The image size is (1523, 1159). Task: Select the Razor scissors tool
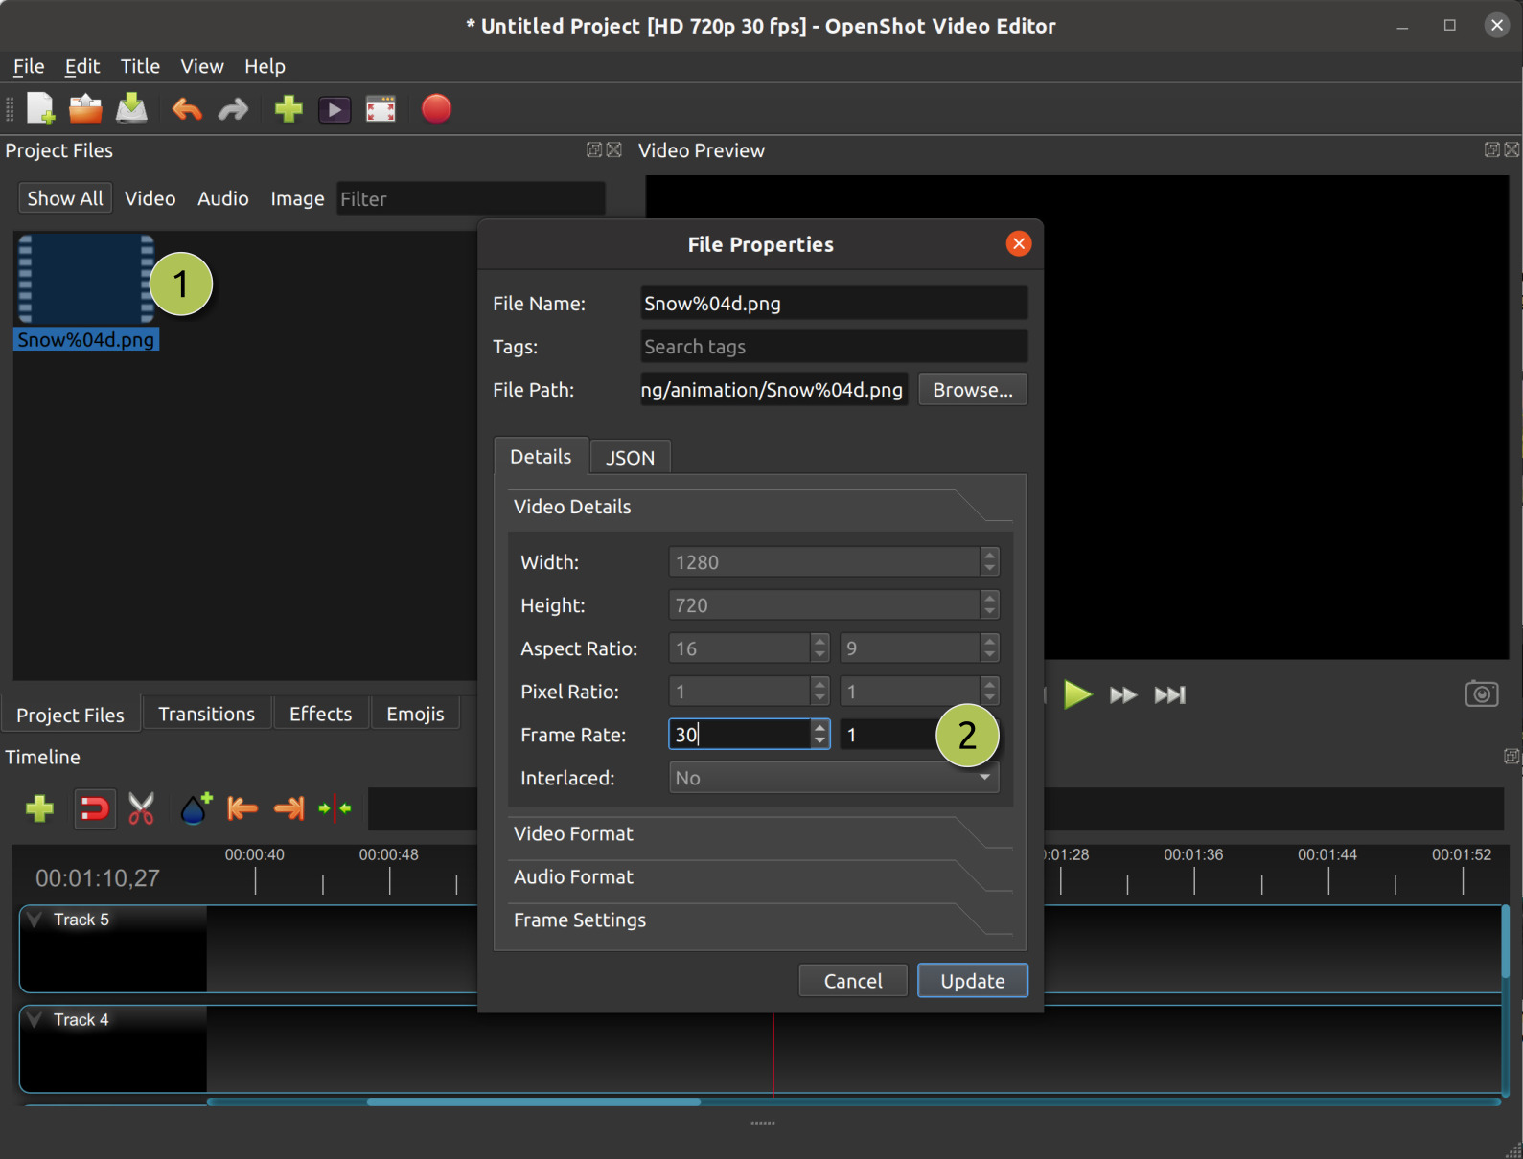tap(142, 808)
